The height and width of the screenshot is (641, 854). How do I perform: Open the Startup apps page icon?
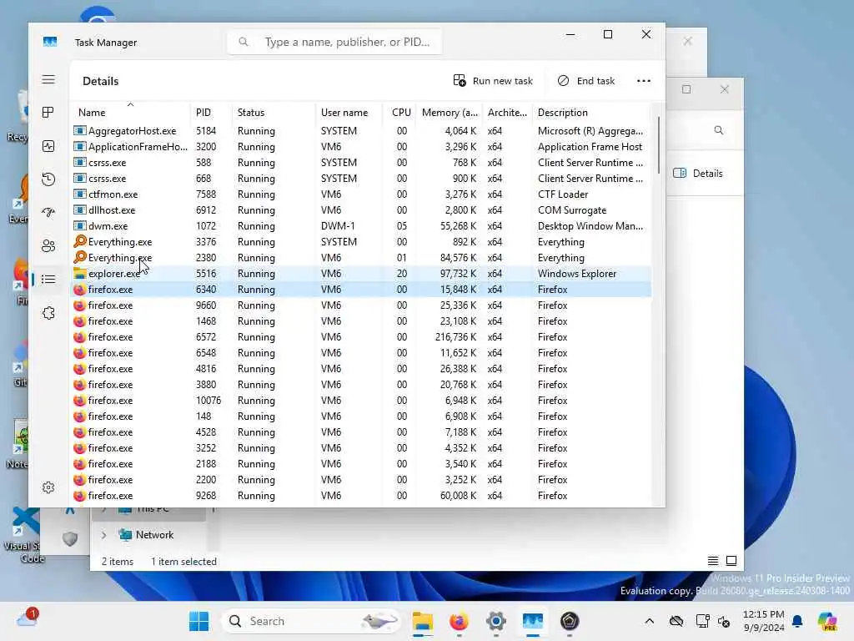(48, 213)
